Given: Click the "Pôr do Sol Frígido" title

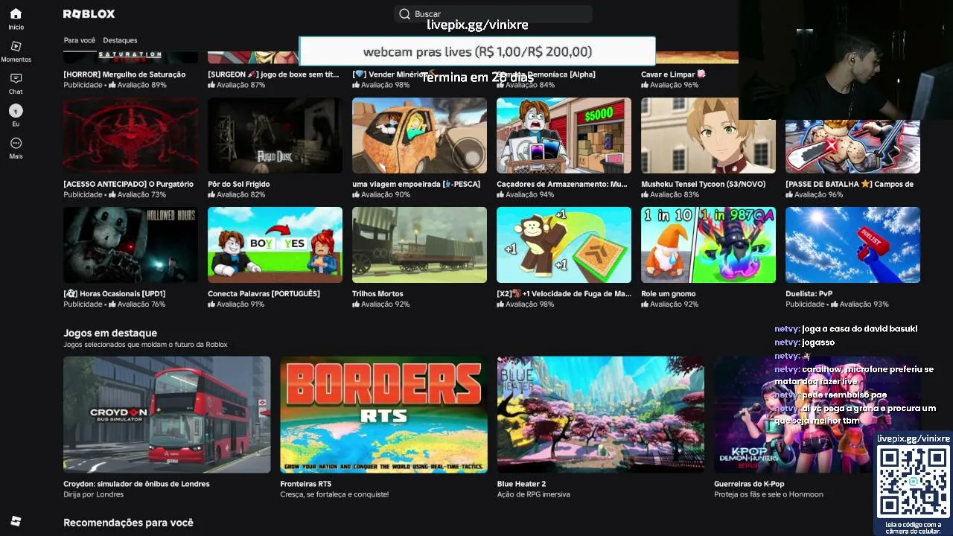Looking at the screenshot, I should click(x=239, y=184).
